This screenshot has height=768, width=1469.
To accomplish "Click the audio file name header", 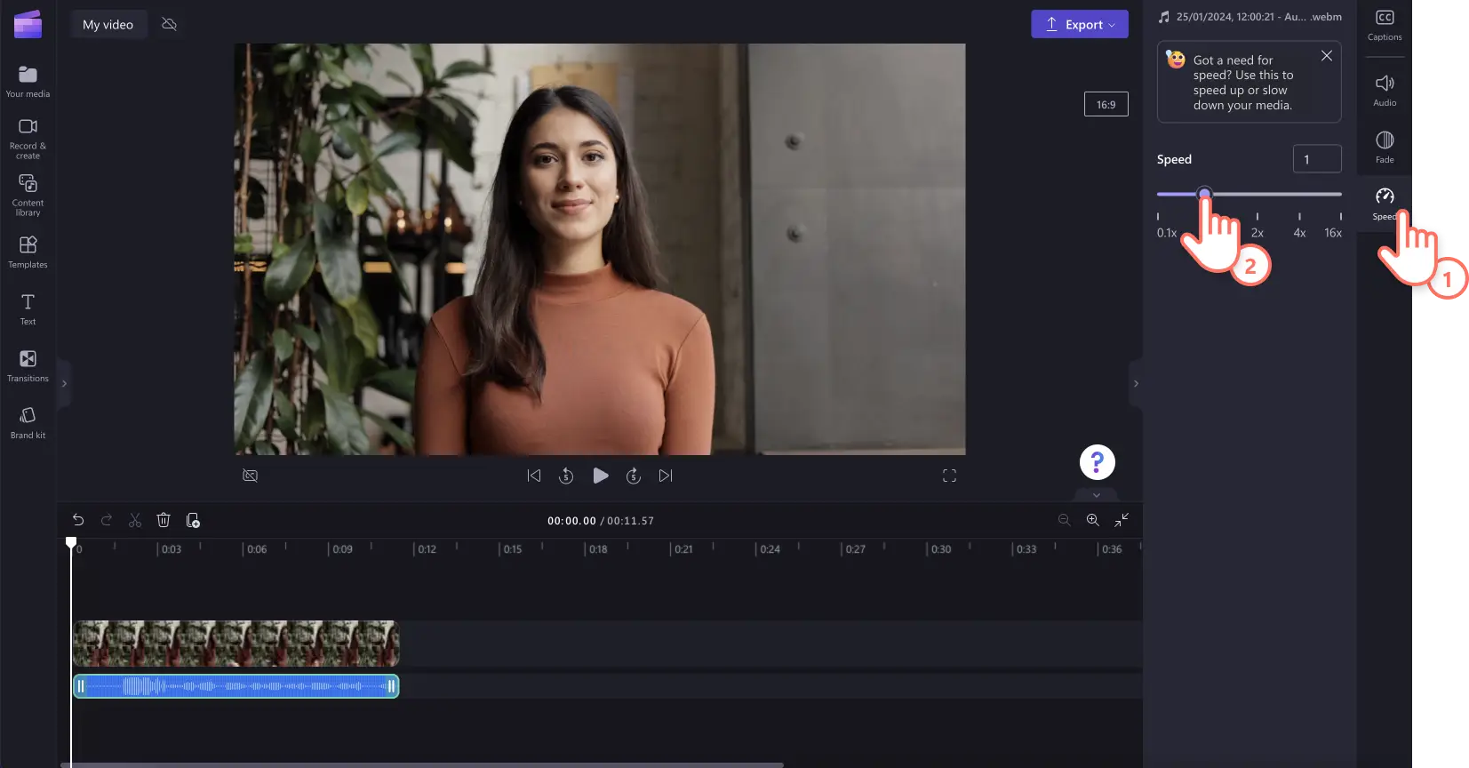I will [x=1250, y=17].
